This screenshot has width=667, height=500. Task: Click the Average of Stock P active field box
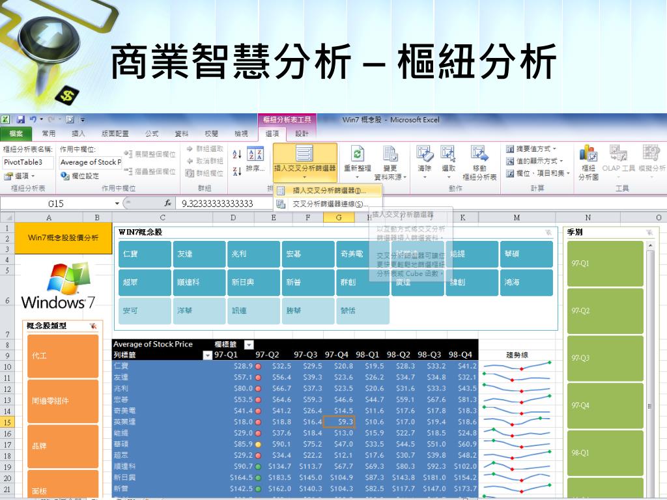coord(91,162)
